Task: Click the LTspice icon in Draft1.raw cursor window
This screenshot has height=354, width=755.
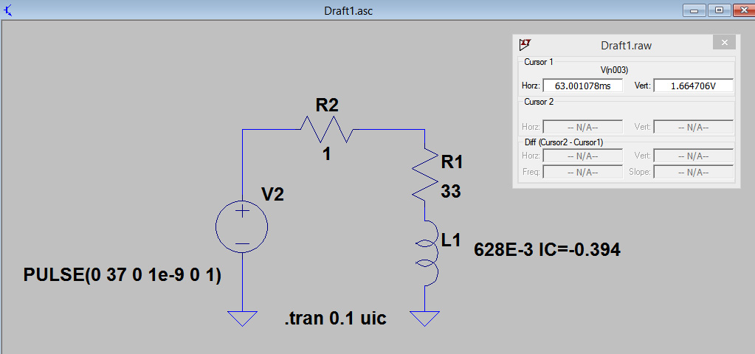Action: pos(524,45)
